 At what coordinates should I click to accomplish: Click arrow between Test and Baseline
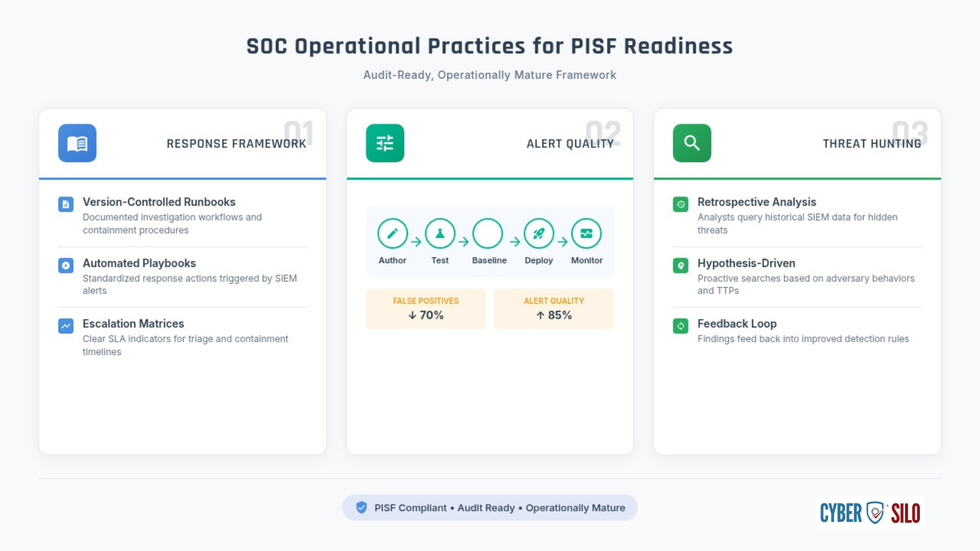(464, 242)
